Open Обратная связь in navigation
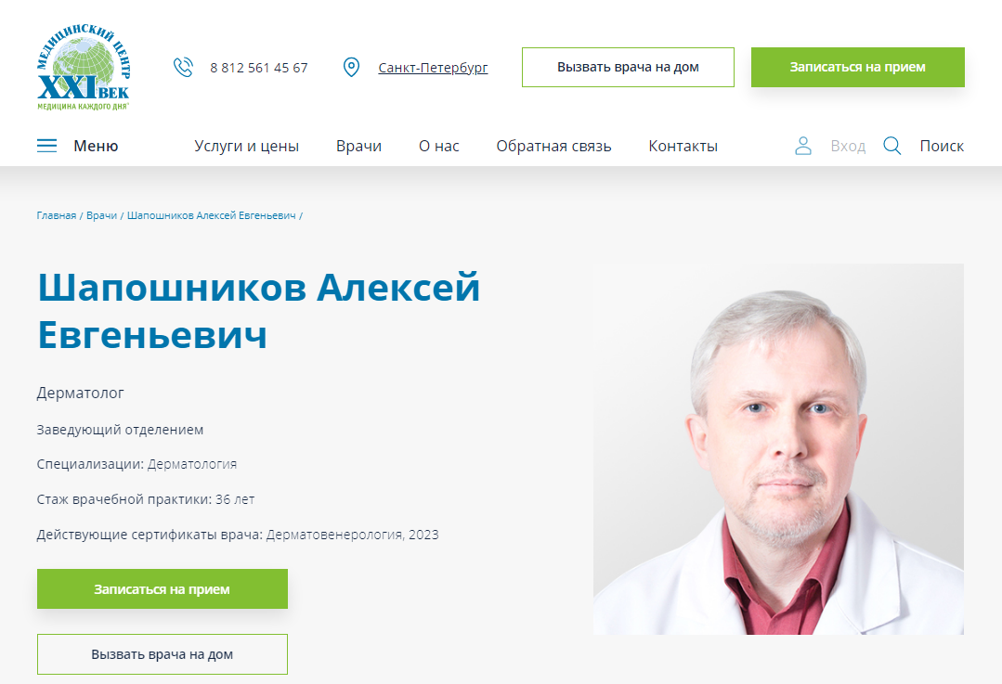Image resolution: width=1002 pixels, height=684 pixels. point(554,147)
